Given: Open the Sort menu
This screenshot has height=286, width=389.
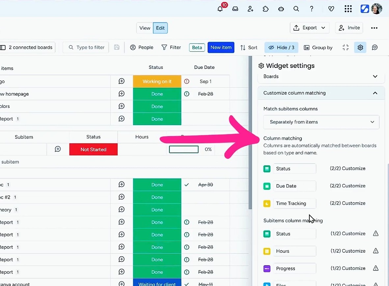Looking at the screenshot, I should point(249,47).
